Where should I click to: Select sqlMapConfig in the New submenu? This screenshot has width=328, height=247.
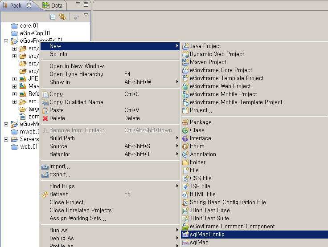tap(207, 235)
